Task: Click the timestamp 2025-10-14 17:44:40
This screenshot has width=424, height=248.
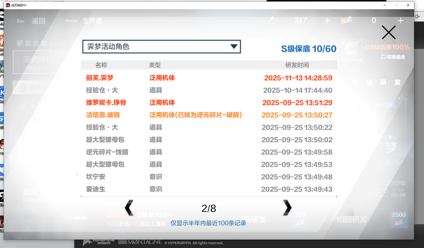Action: pyautogui.click(x=298, y=90)
